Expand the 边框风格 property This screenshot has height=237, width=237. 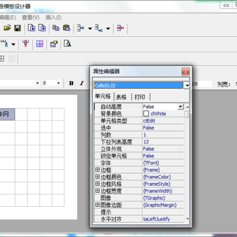click(x=97, y=184)
